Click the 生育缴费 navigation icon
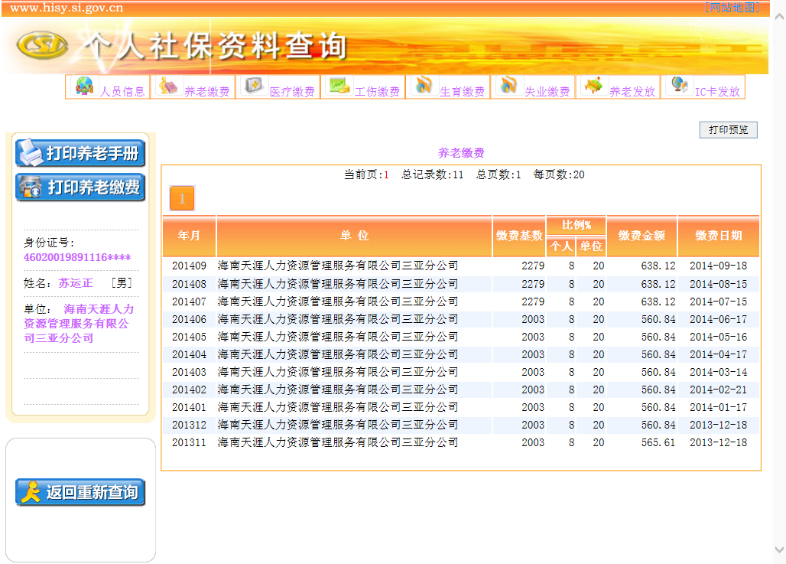The width and height of the screenshot is (786, 564). [424, 86]
